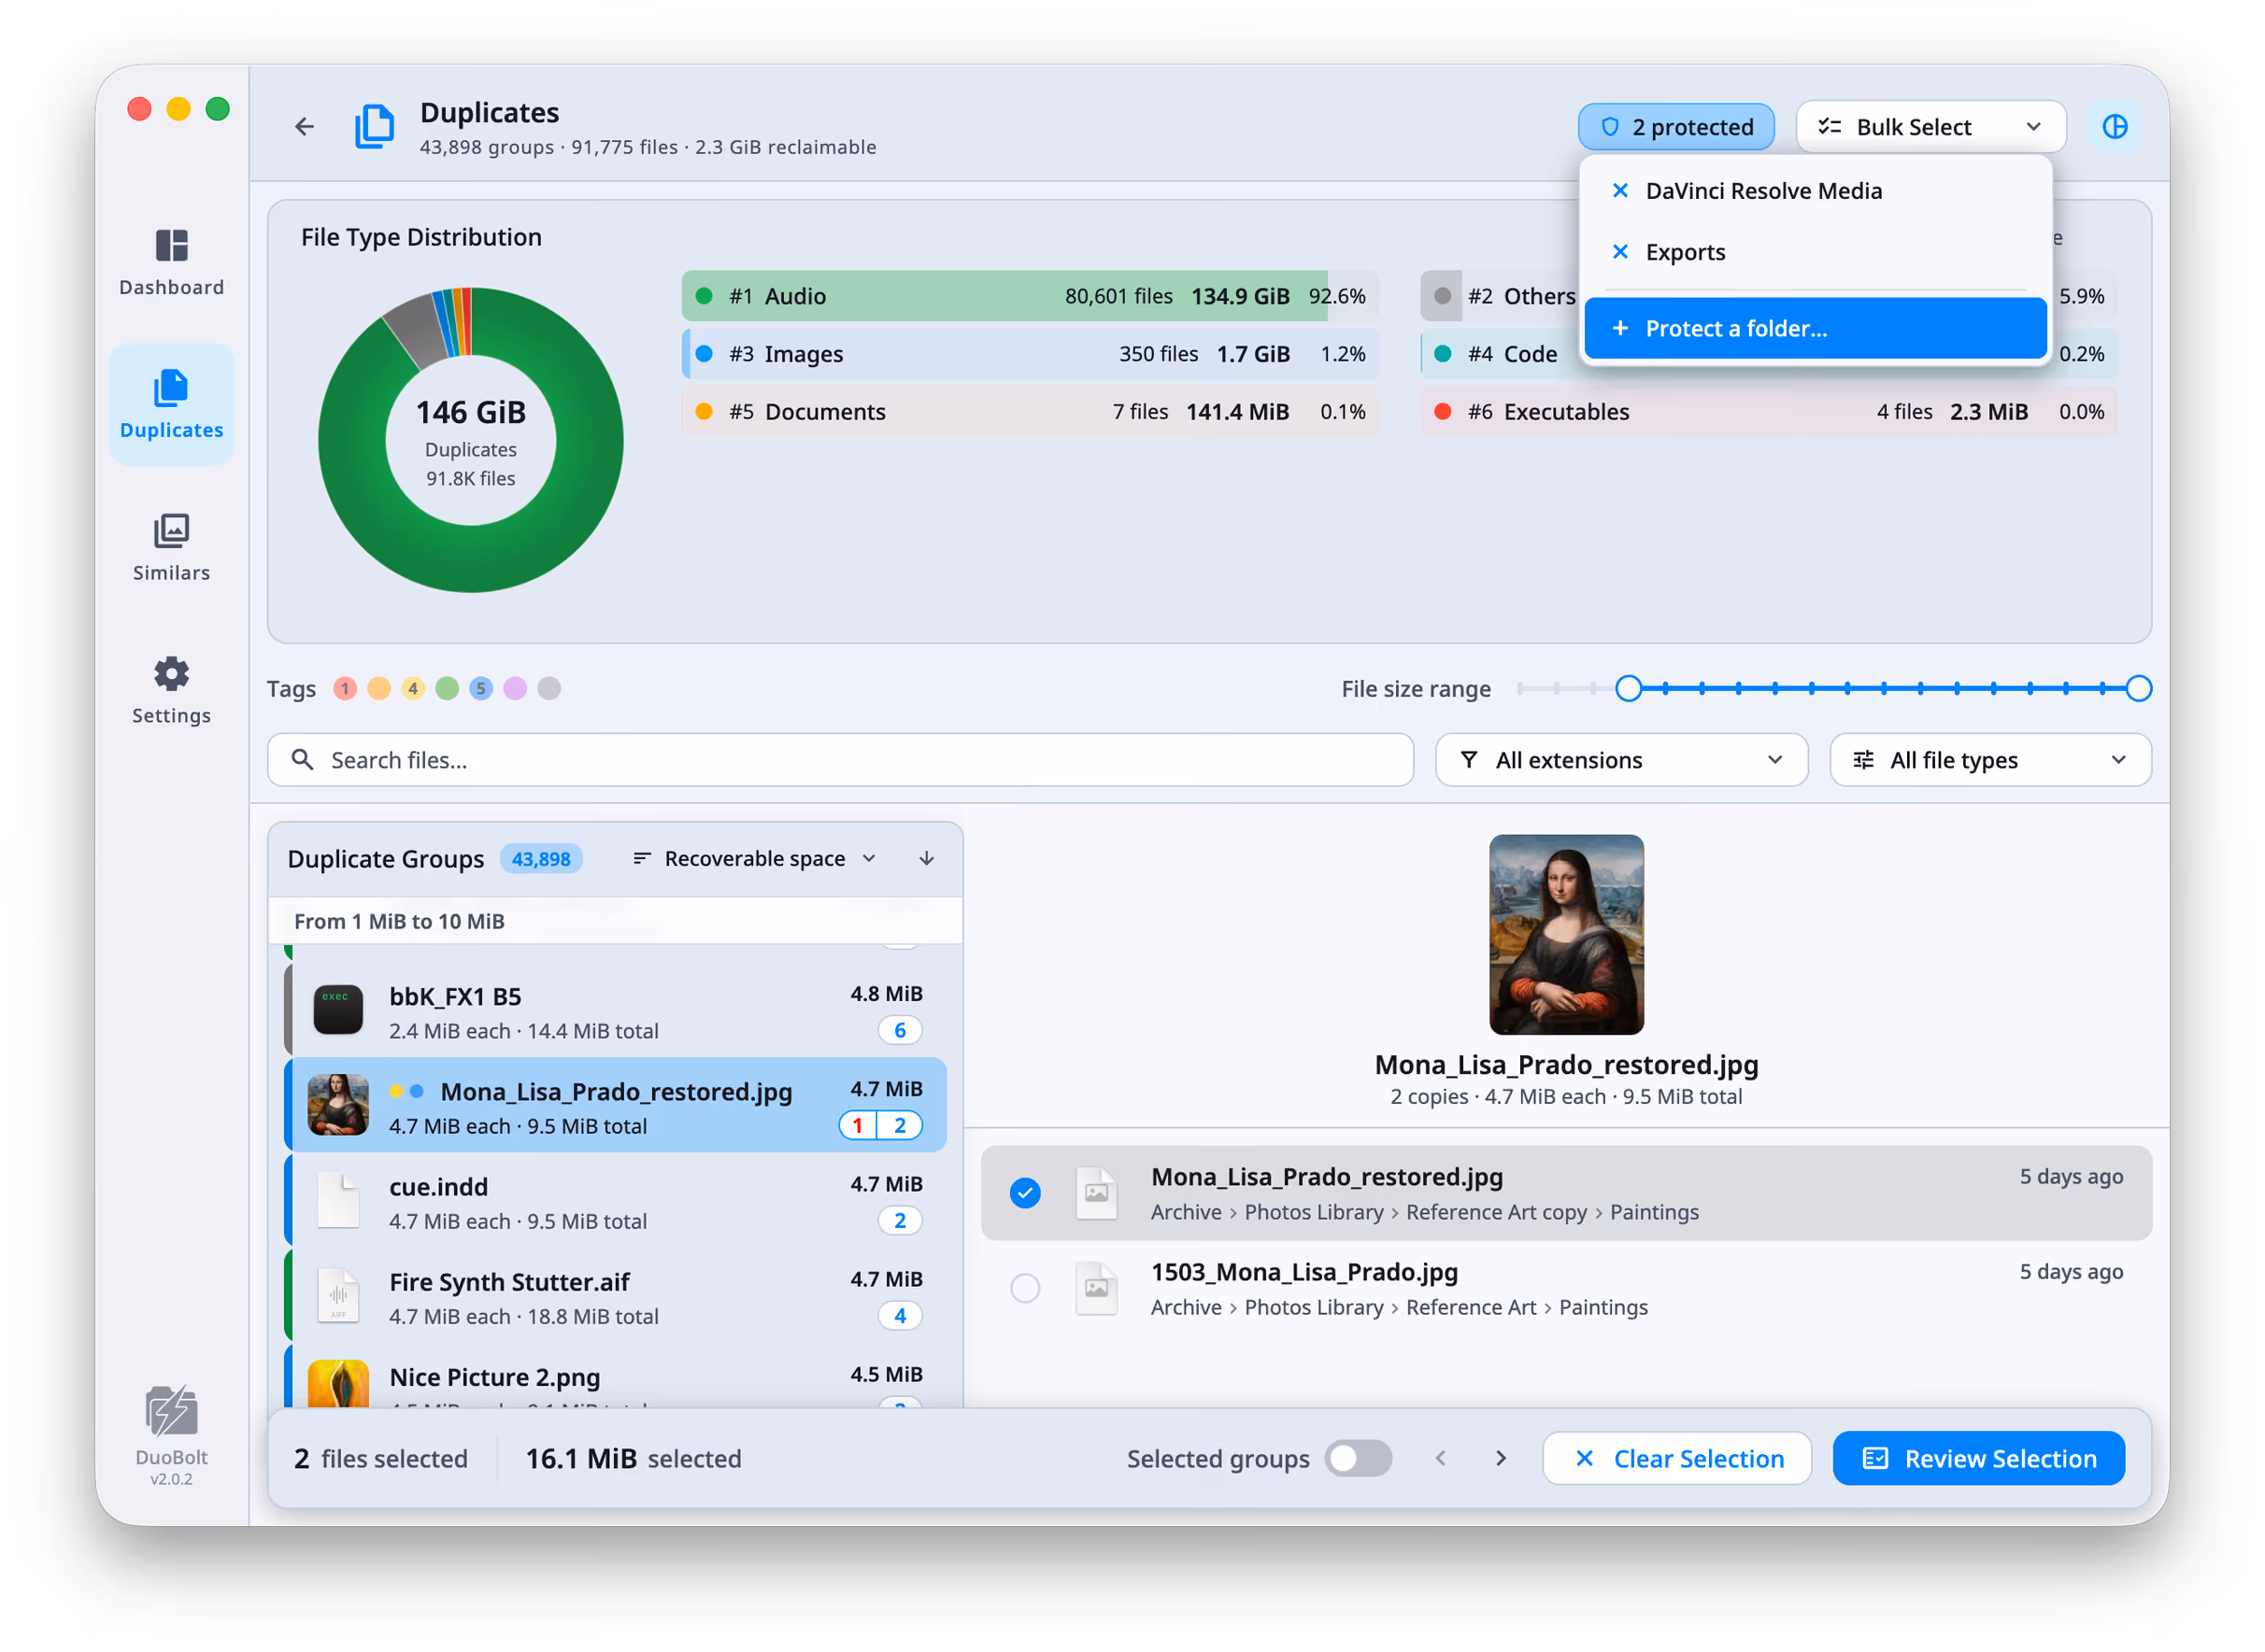
Task: Click the Nice Picture 2.png thumbnail
Action: click(338, 1384)
